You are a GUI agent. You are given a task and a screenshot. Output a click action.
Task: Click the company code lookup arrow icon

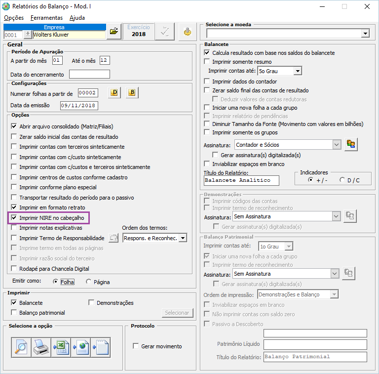click(x=28, y=35)
